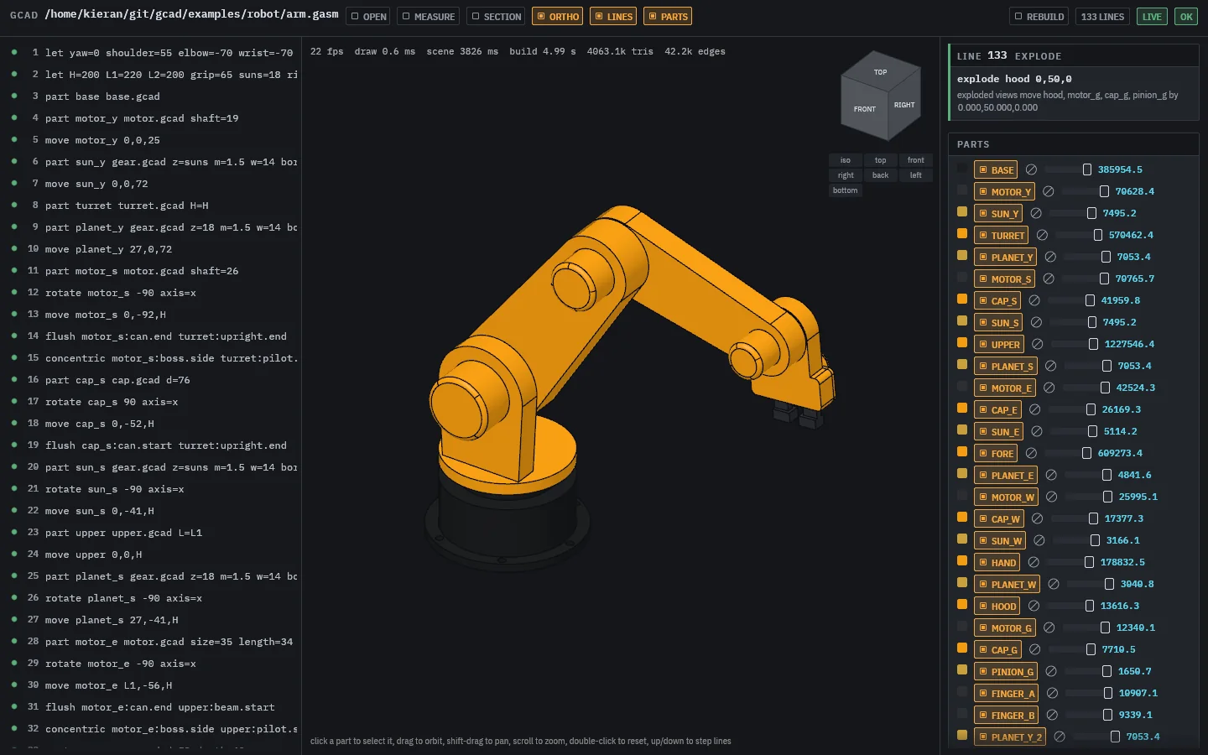Viewport: 1208px width, 755px height.
Task: Toggle the MOTOR_S part chip
Action: 1004,279
